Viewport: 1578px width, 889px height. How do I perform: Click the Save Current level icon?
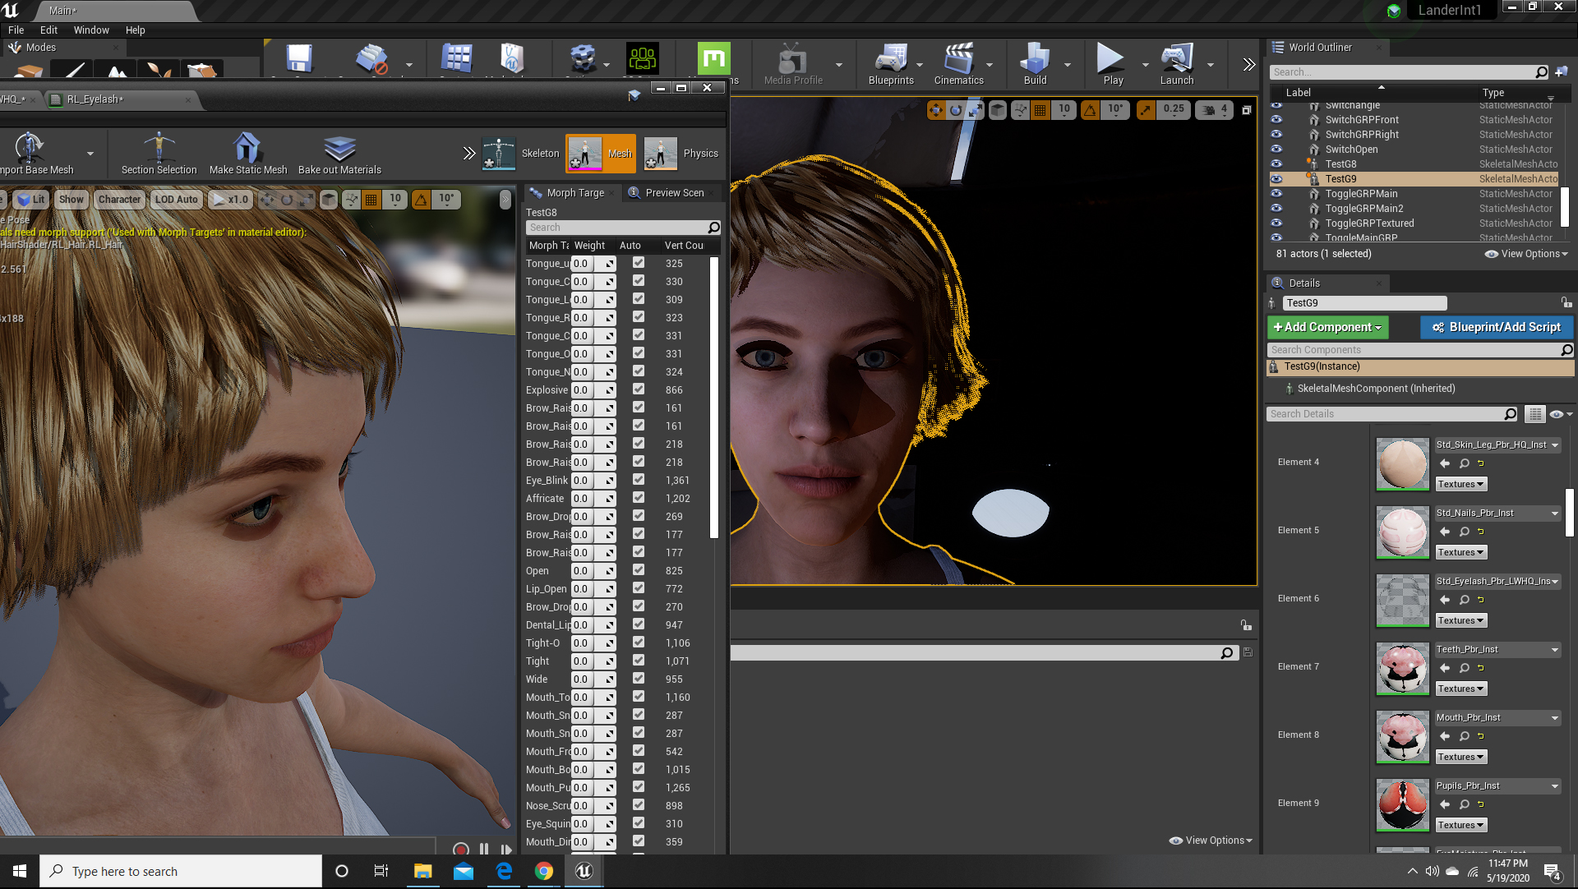[299, 59]
